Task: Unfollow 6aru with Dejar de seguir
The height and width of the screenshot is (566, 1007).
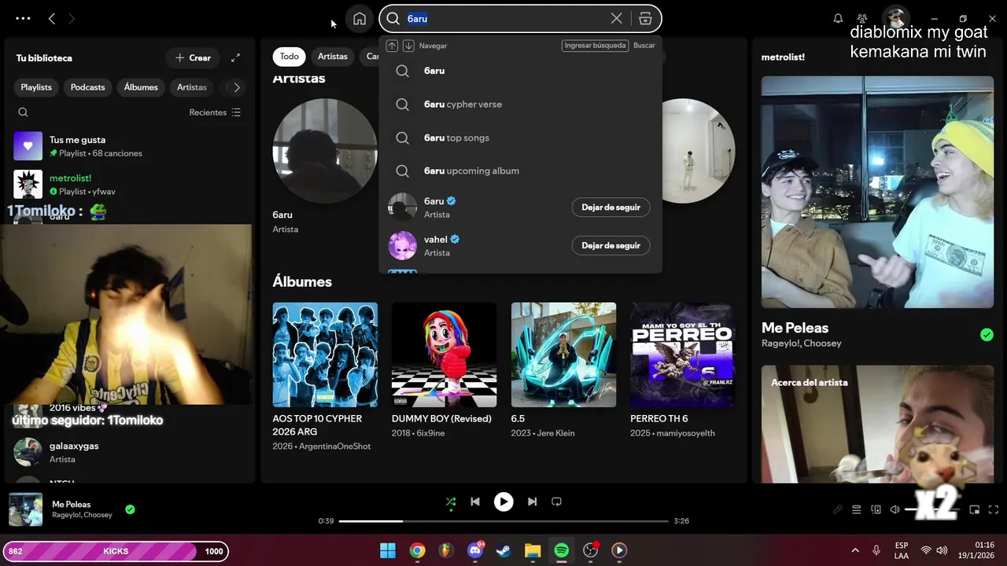Action: 610,208
